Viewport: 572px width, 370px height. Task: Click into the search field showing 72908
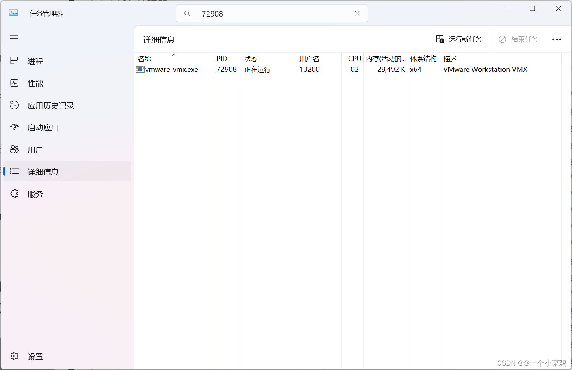click(272, 14)
